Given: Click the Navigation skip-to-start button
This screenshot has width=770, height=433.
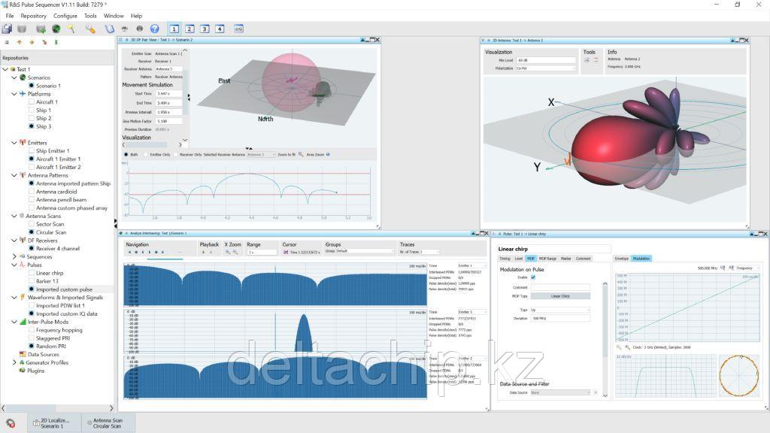Looking at the screenshot, I should tap(129, 252).
